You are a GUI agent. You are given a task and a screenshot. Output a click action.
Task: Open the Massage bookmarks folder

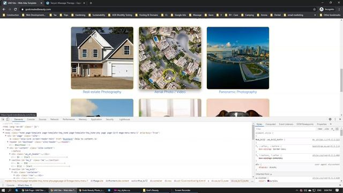[195, 15]
